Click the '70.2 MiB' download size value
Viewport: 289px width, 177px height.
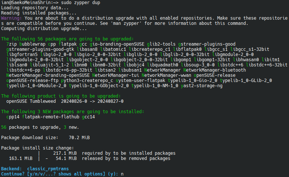tap(79, 138)
